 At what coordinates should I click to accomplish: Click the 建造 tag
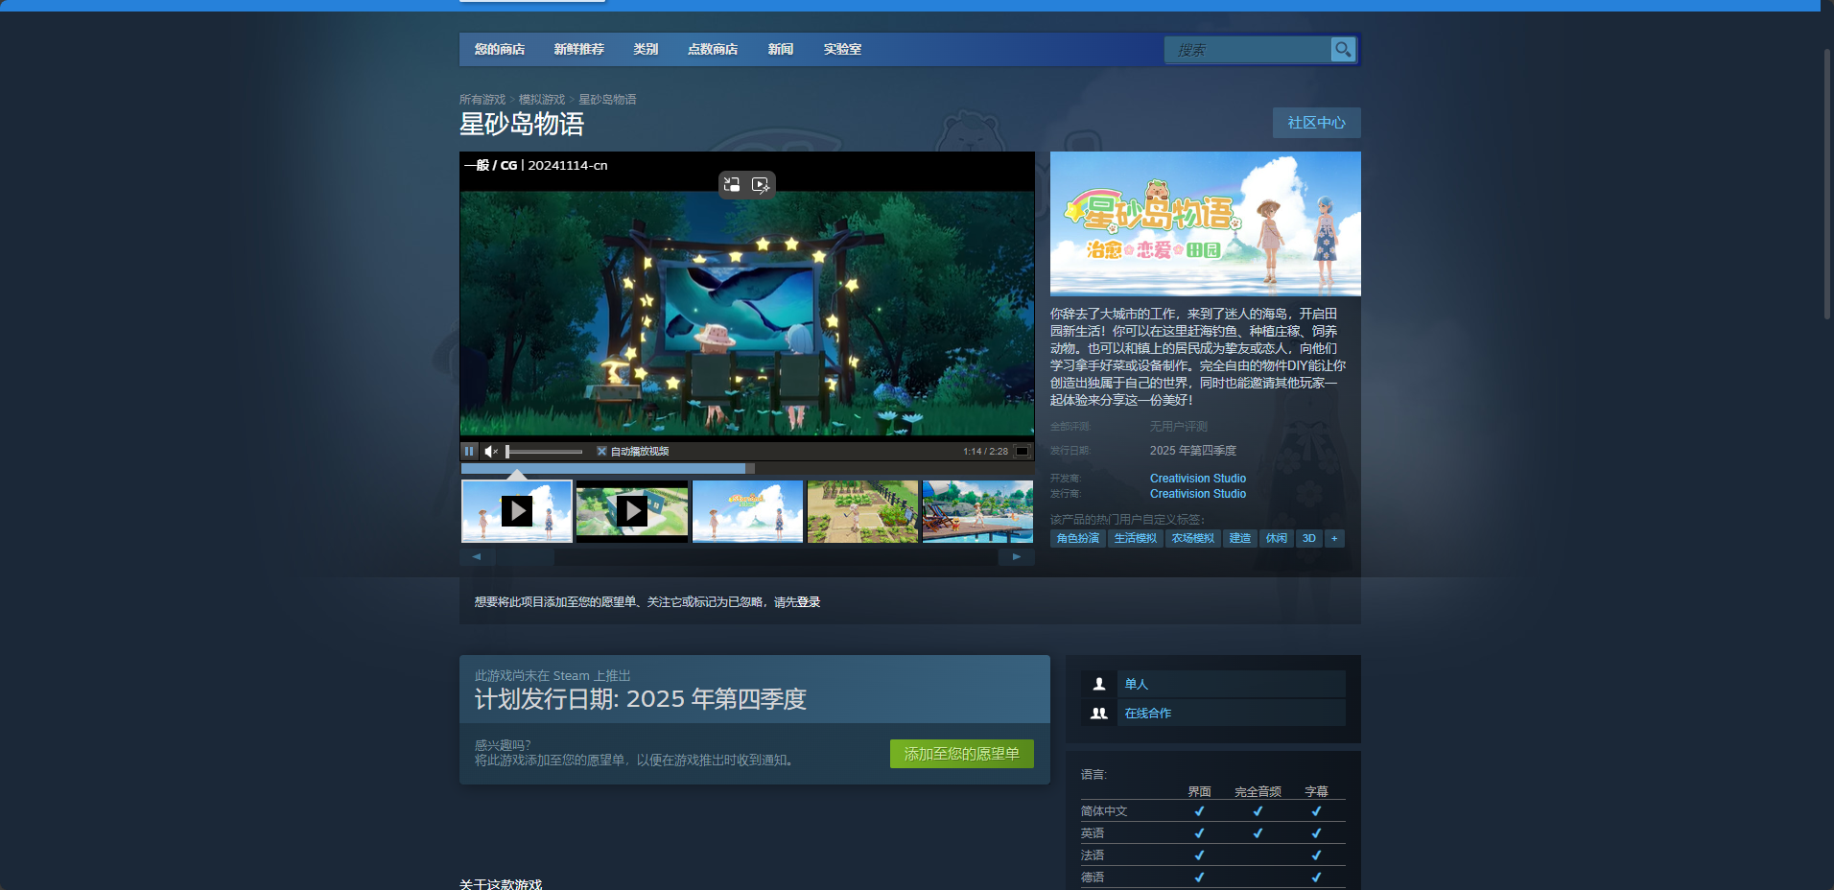[x=1240, y=538]
